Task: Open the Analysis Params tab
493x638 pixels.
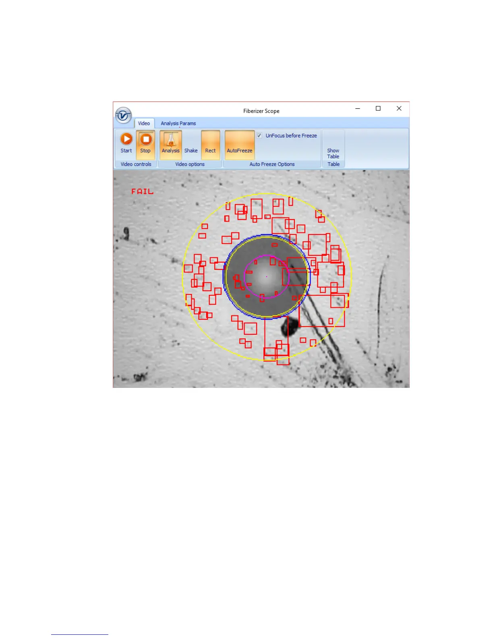Action: (x=178, y=123)
